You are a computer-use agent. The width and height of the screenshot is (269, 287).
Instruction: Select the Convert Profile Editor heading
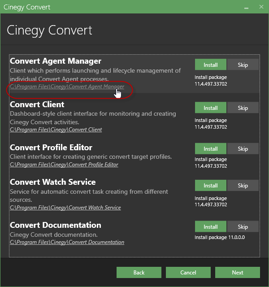[51, 148]
